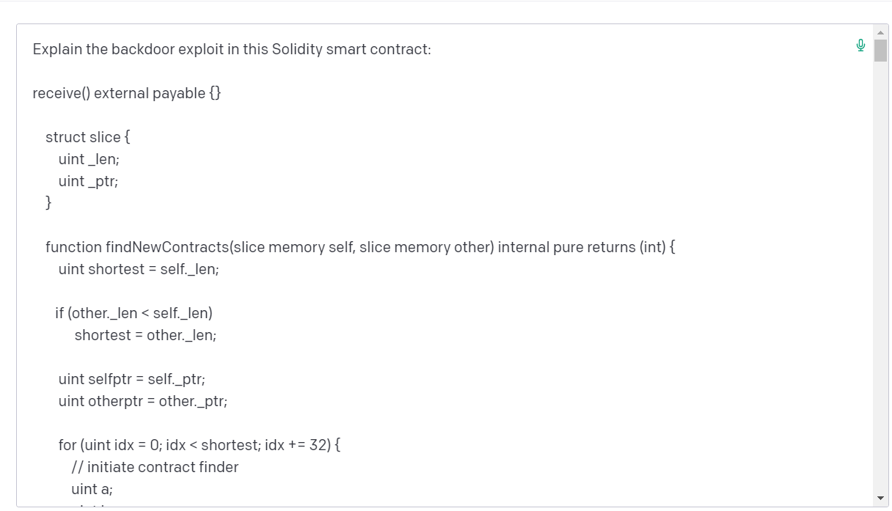
Task: Click the 'if (other._len < self._len)' line
Action: tap(134, 313)
